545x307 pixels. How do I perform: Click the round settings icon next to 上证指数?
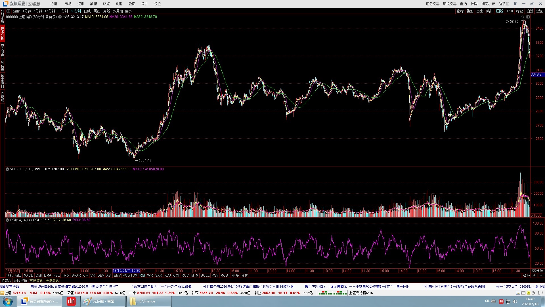pyautogui.click(x=60, y=17)
